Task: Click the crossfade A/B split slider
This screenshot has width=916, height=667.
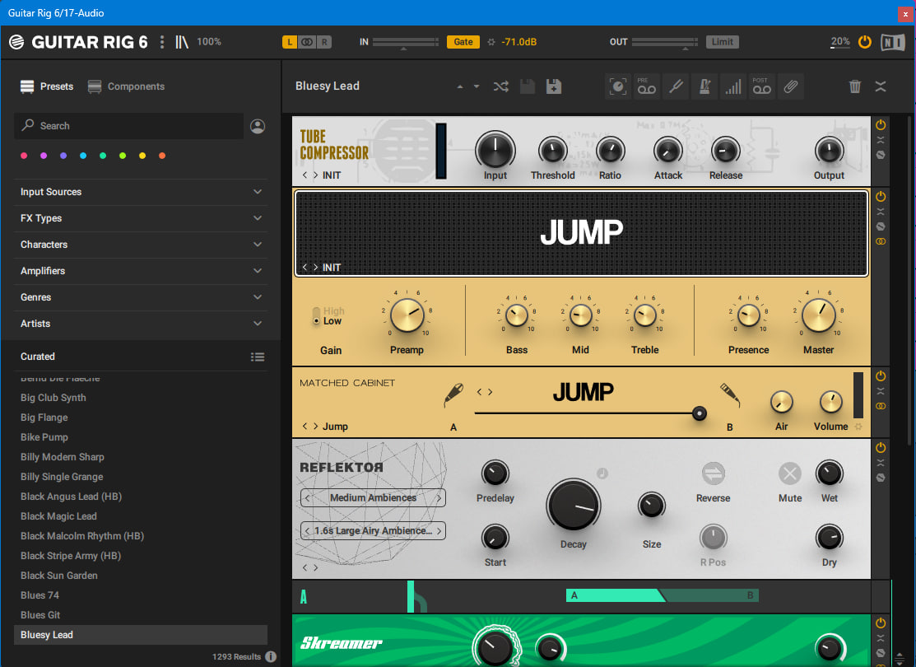Action: click(662, 595)
